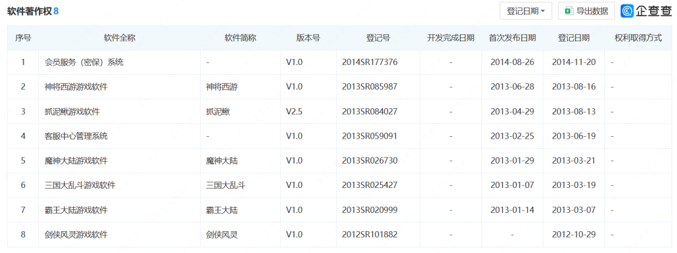The height and width of the screenshot is (253, 677).
Task: Click the 版本号 column header
Action: click(308, 38)
